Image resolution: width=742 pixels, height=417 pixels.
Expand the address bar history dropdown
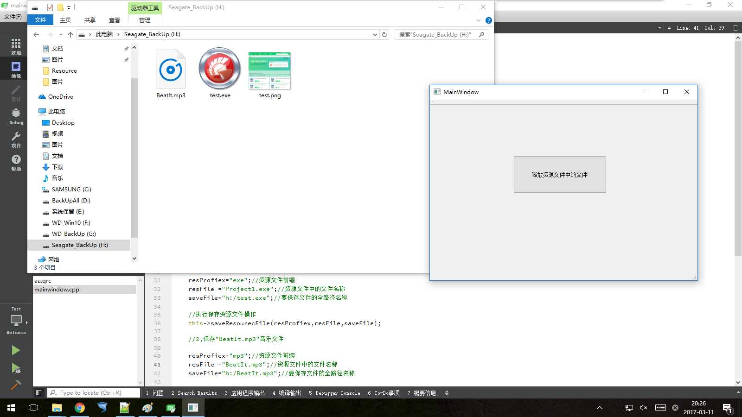(x=375, y=34)
